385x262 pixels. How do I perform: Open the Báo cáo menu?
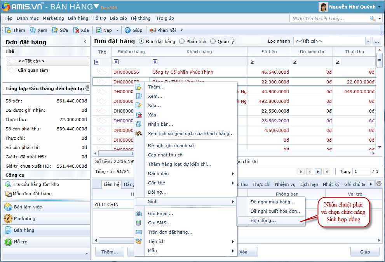(118, 18)
